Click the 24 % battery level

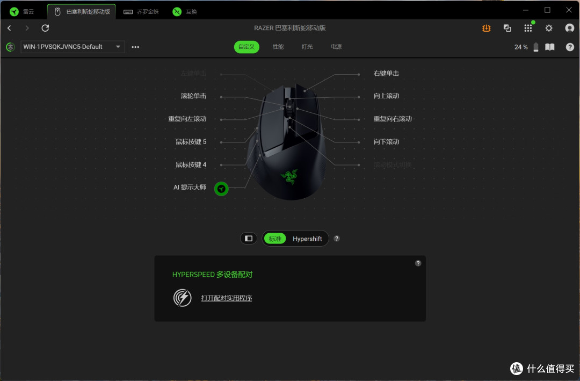point(521,47)
